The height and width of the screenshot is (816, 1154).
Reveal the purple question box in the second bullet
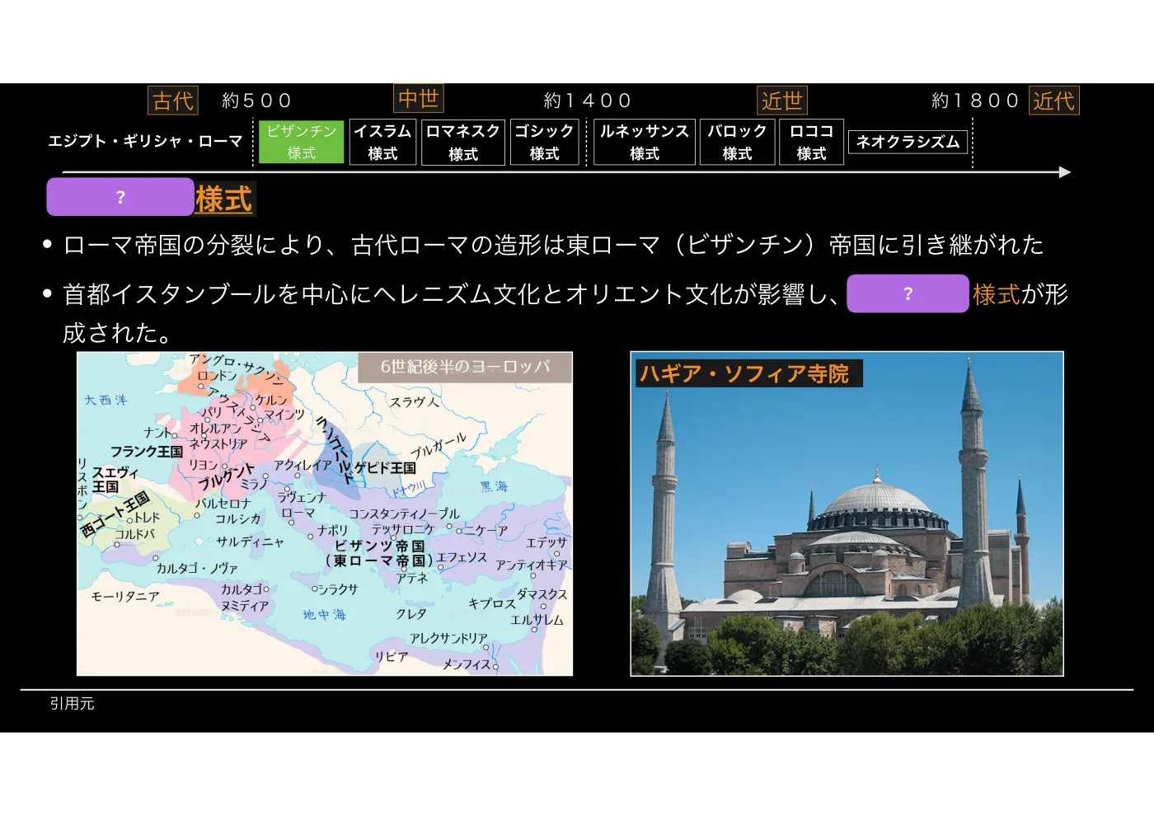[x=908, y=293]
